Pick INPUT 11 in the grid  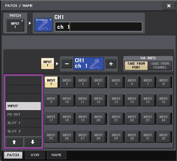pos(83,100)
